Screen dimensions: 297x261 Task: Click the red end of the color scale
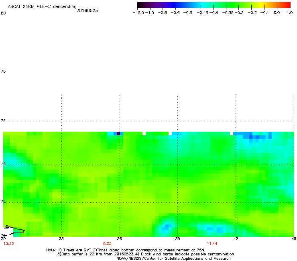(288, 5)
